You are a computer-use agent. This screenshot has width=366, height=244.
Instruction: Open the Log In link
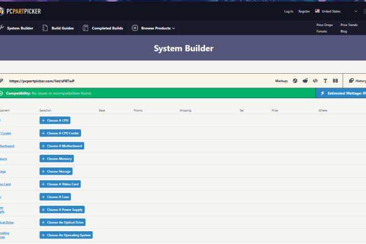tap(288, 11)
